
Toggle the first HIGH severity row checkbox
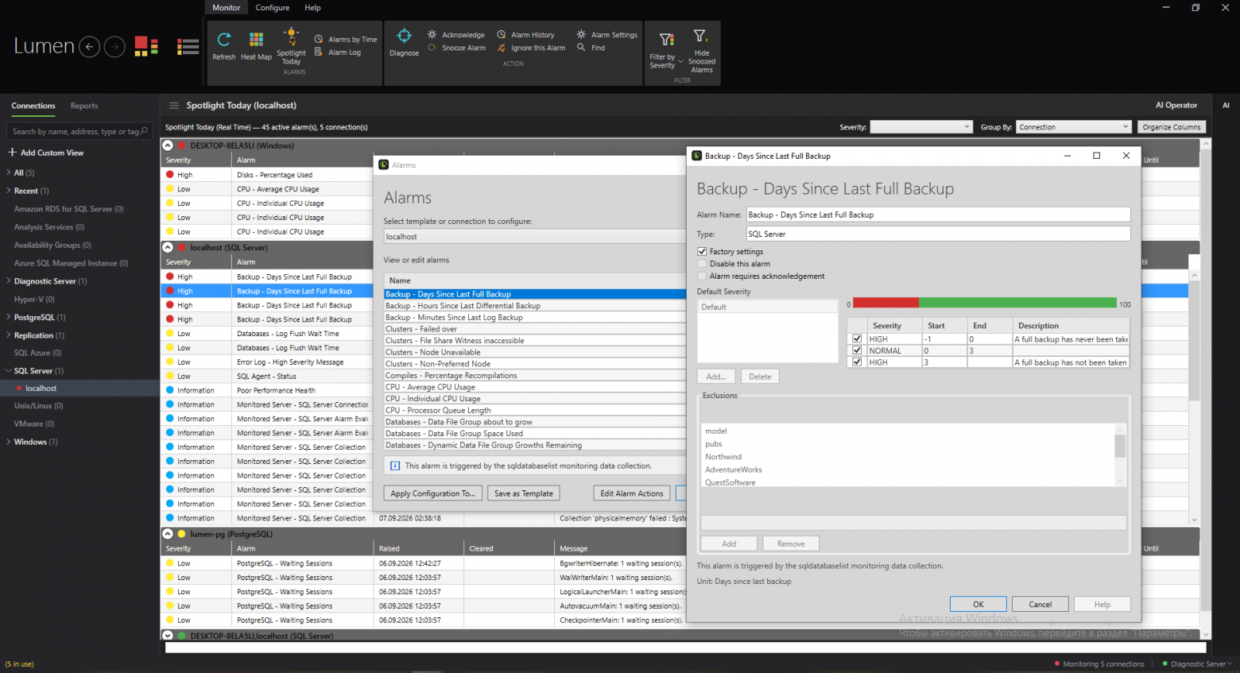tap(857, 338)
